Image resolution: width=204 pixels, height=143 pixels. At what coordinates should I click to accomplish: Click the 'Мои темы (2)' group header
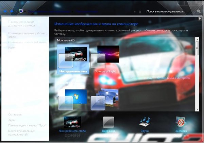pyautogui.click(x=66, y=40)
